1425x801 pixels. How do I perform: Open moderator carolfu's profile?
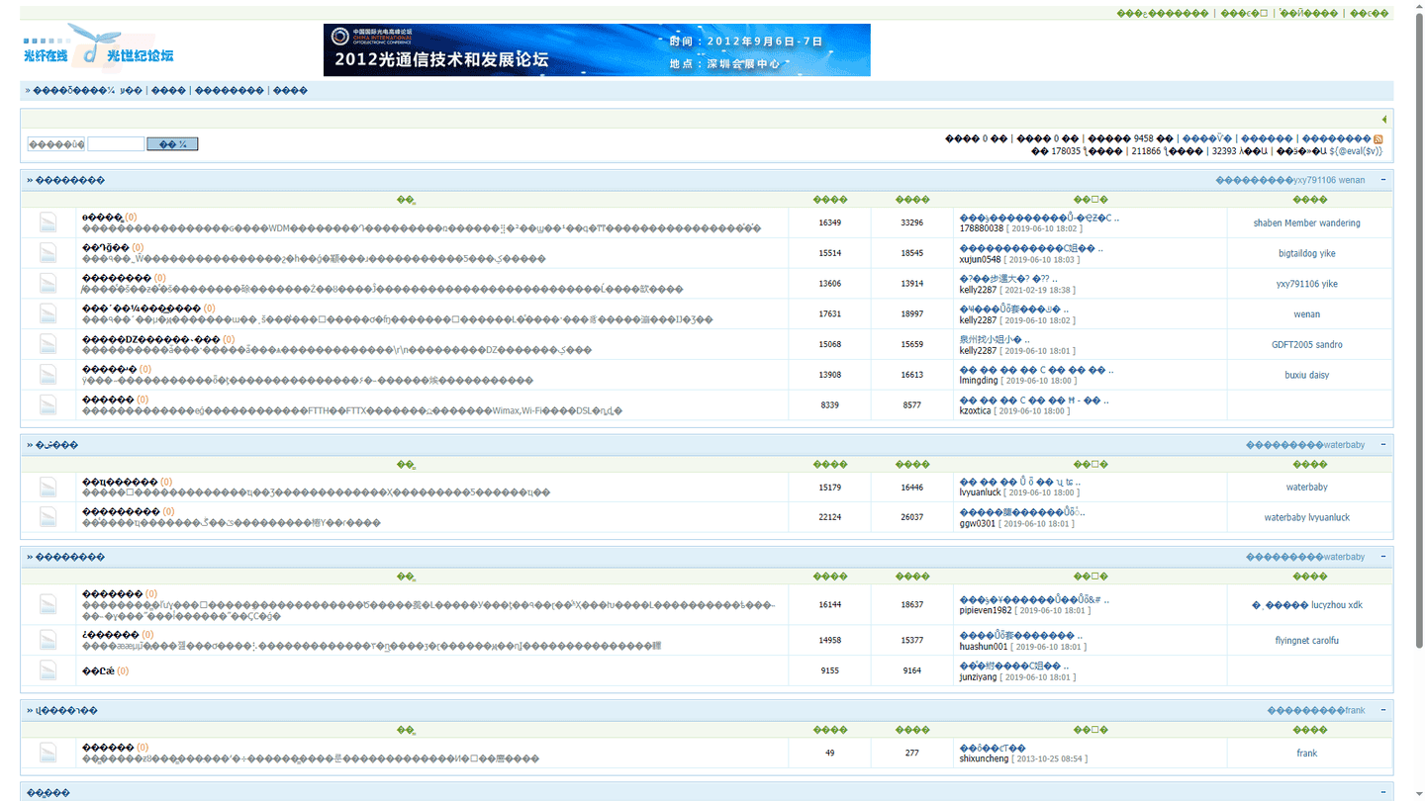tap(1326, 641)
